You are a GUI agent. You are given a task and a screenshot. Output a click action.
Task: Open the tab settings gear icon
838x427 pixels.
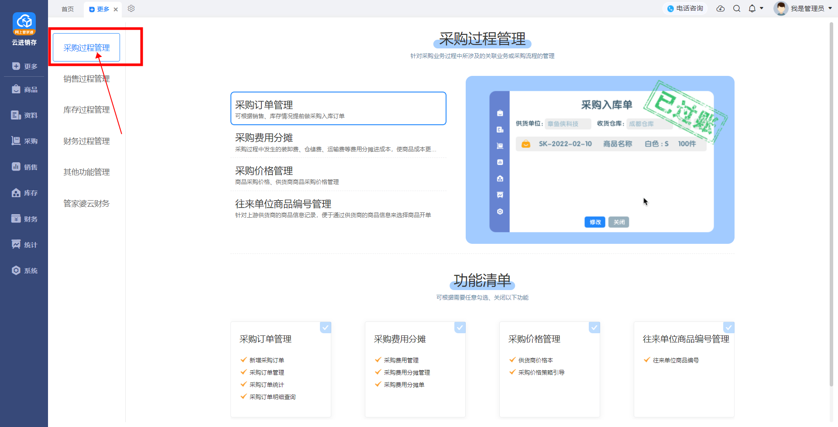131,9
